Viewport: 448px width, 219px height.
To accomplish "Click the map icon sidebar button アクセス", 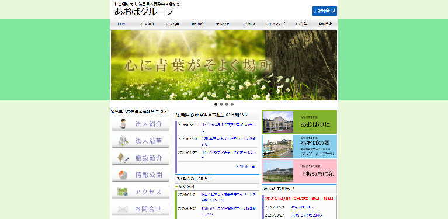I will click(141, 192).
